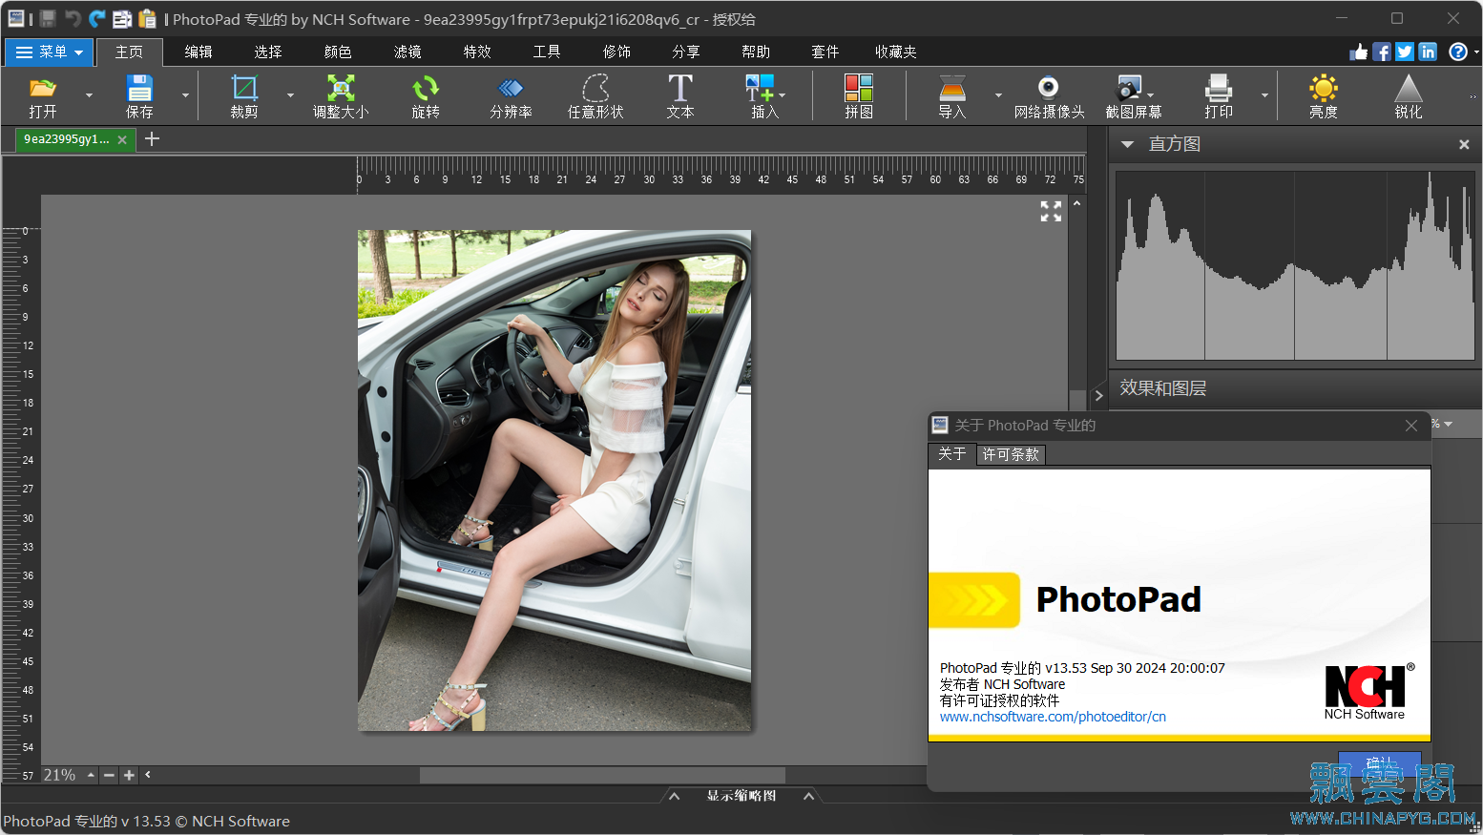Toggle fullscreen canvas view icon
This screenshot has height=835, width=1483.
(1051, 211)
